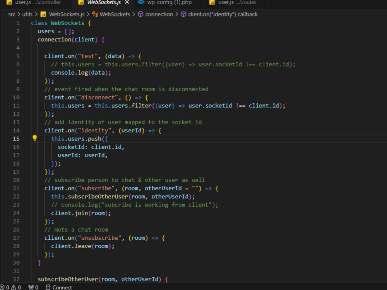
Task: Open errors and warnings status bar item
Action: coord(10,287)
